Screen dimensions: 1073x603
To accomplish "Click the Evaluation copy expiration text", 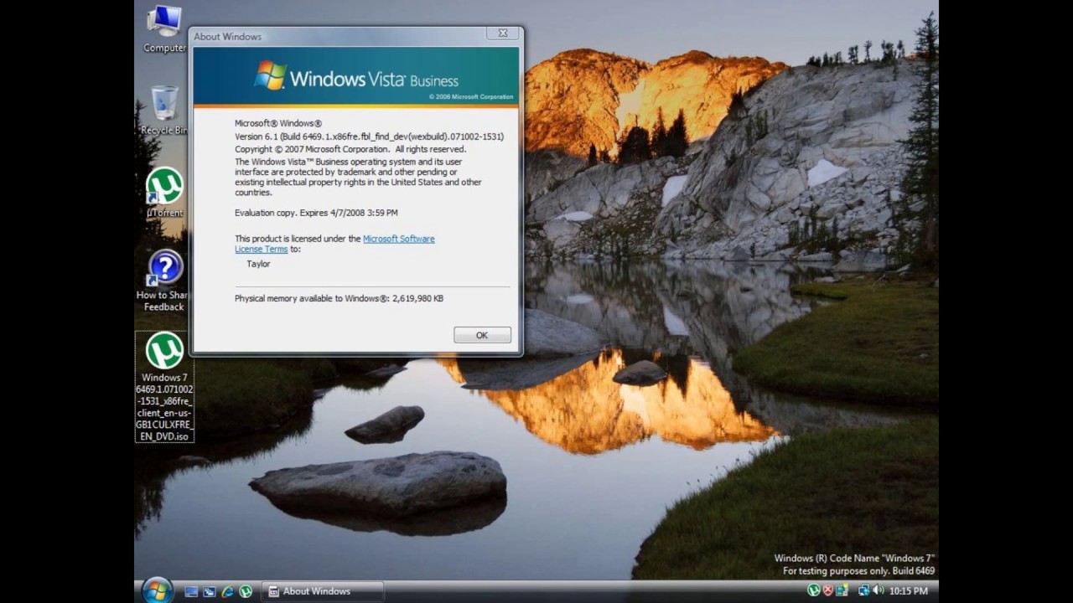I will click(x=316, y=213).
